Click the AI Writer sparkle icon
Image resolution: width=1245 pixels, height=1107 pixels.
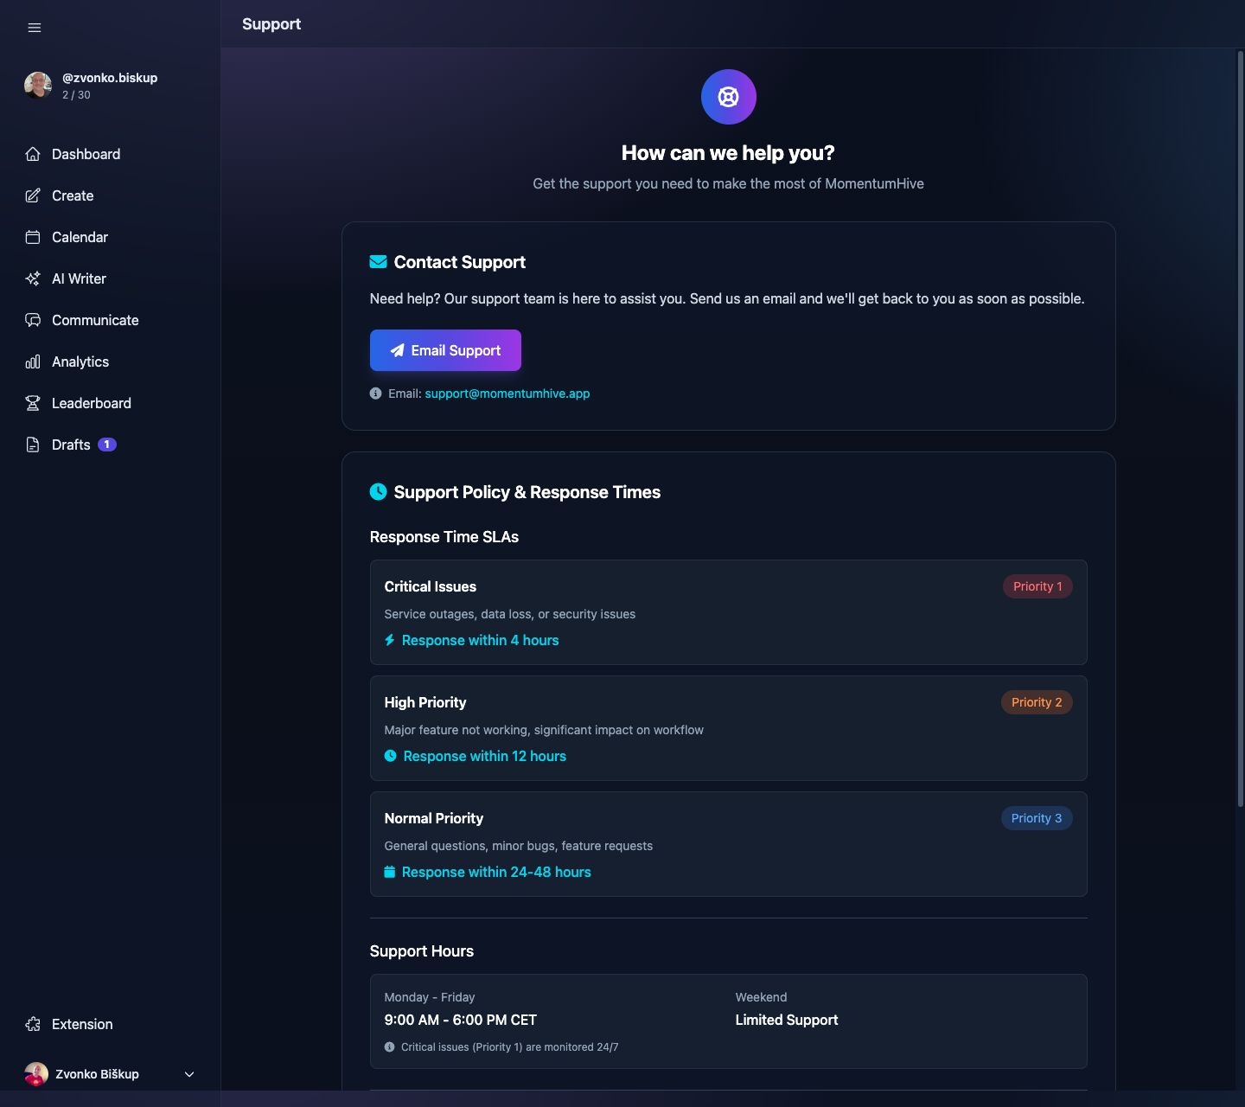(33, 278)
